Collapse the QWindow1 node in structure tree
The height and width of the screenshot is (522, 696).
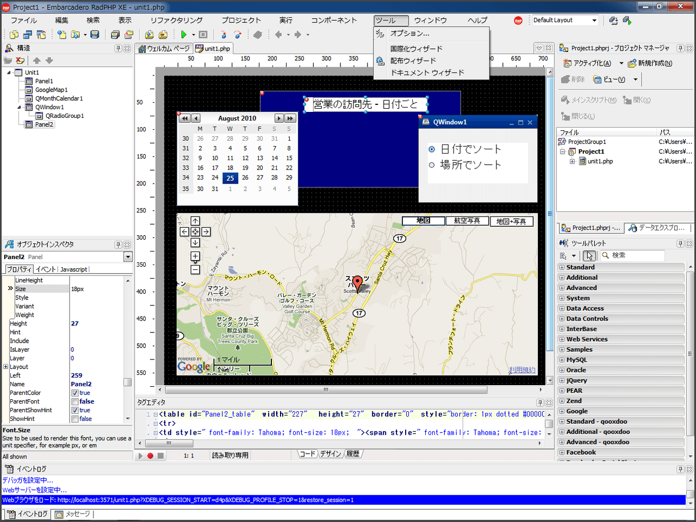(19, 108)
